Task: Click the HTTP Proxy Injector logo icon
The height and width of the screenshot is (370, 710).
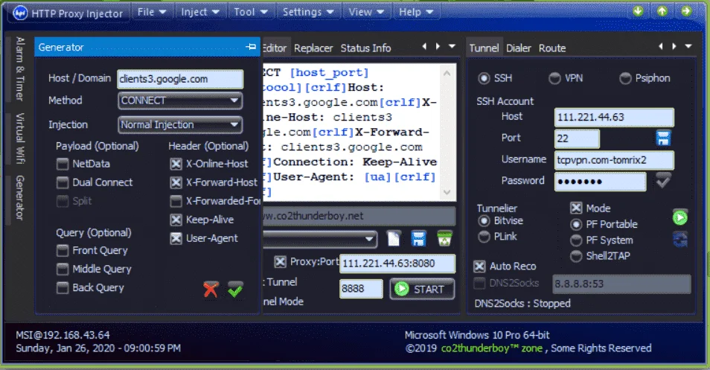Action: click(20, 13)
